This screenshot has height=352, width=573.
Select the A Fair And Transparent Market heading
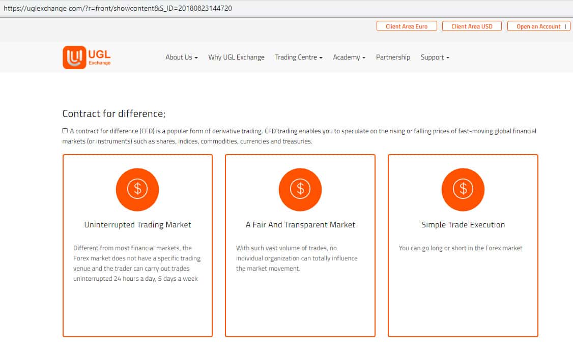300,225
